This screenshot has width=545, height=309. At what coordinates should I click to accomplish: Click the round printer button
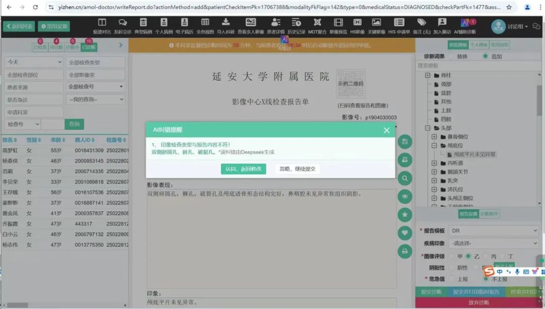pos(405,251)
